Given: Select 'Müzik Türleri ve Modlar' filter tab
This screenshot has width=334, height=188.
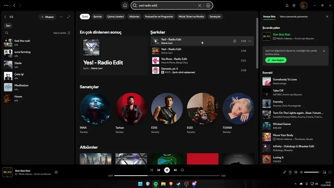Looking at the screenshot, I should point(191,16).
